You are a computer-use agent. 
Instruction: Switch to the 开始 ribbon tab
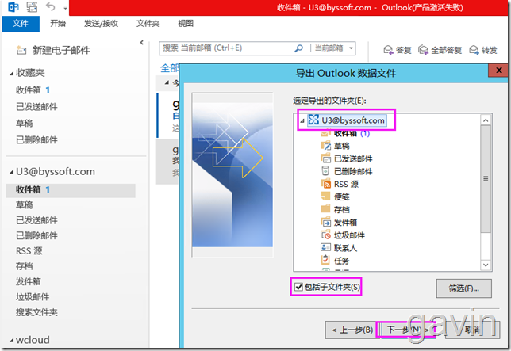point(58,24)
